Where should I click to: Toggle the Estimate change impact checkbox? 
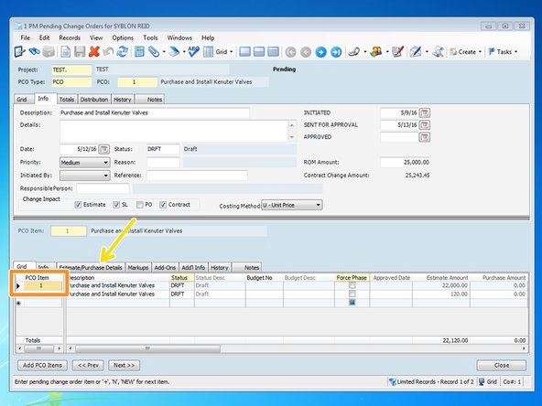pos(78,205)
